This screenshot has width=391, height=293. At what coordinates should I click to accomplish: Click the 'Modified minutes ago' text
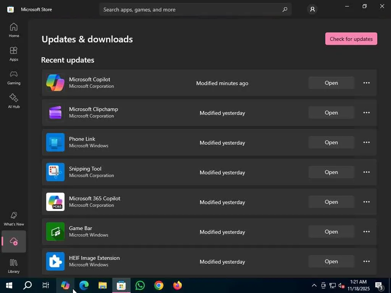point(222,83)
